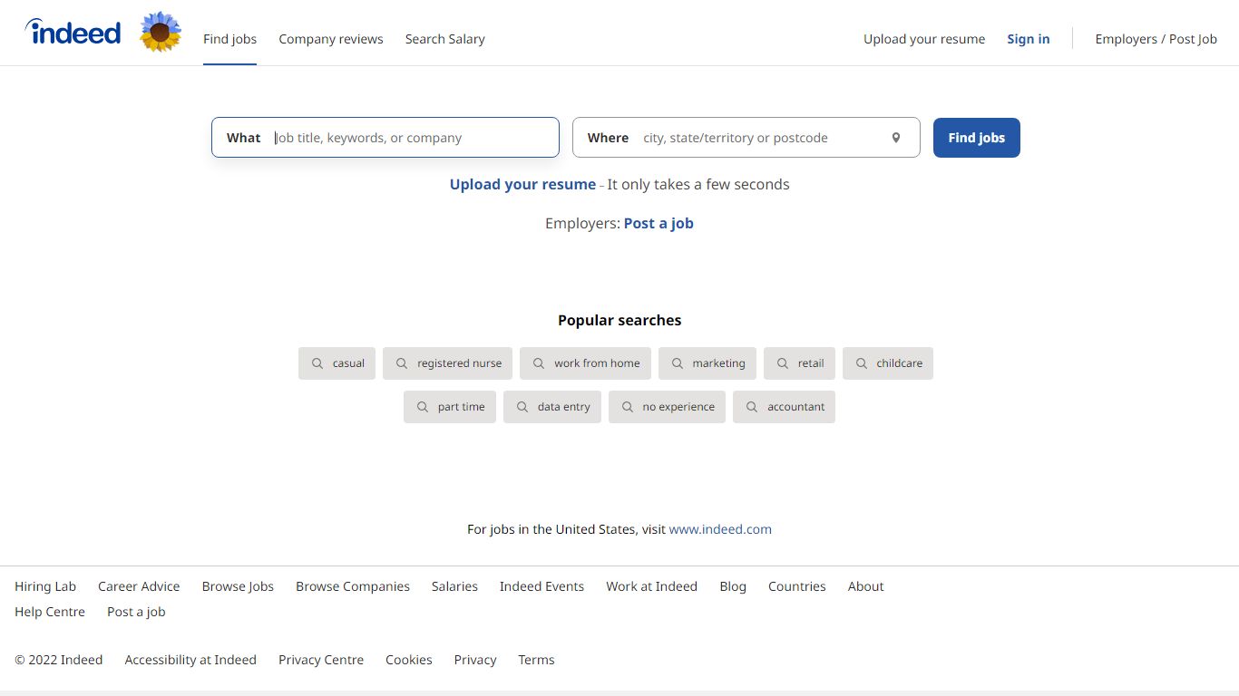
Task: Select the childcare popular search chip
Action: coord(888,363)
